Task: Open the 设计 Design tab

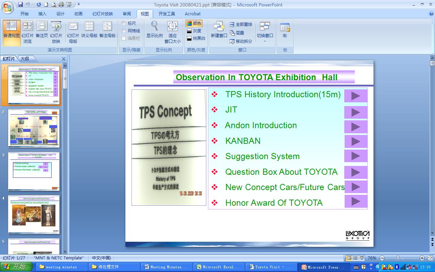Action: [60, 14]
